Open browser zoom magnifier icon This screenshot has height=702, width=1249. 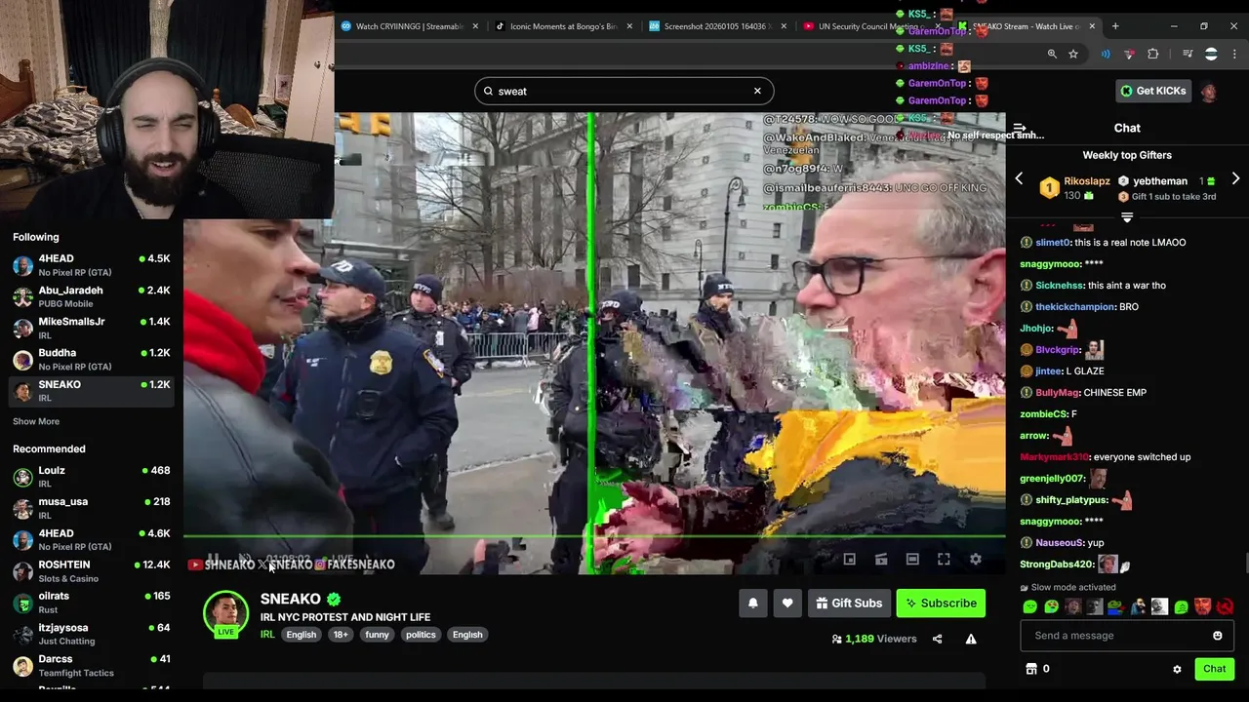[1052, 54]
